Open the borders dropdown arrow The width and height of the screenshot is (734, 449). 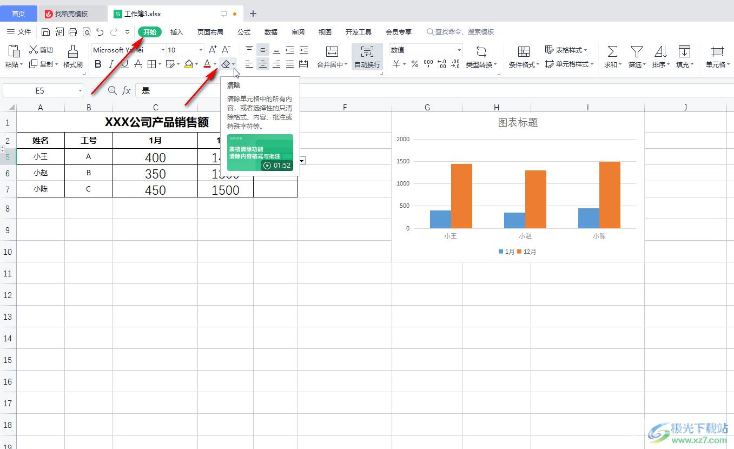click(160, 64)
